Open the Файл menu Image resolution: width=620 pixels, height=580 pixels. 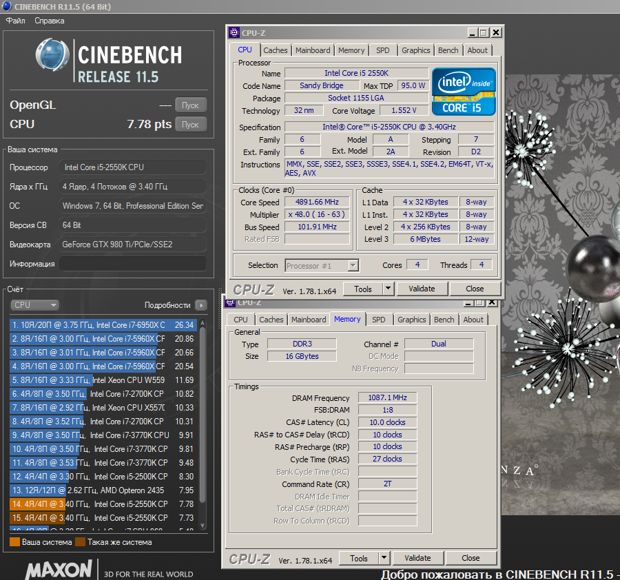[15, 21]
